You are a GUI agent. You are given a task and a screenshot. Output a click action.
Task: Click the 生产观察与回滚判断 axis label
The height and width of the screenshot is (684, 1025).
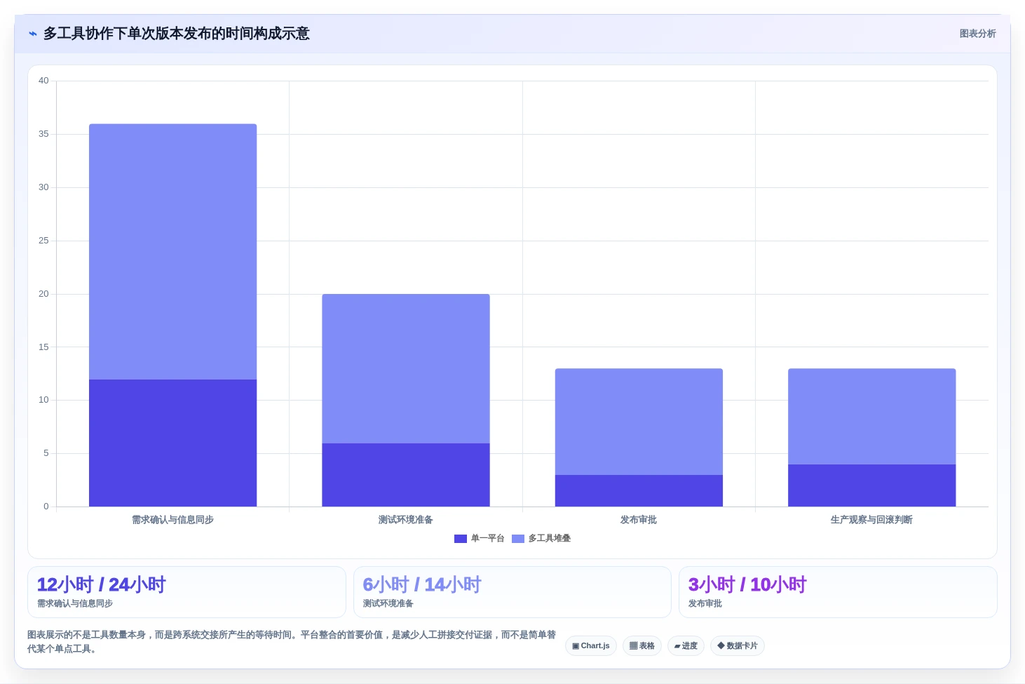(x=871, y=520)
